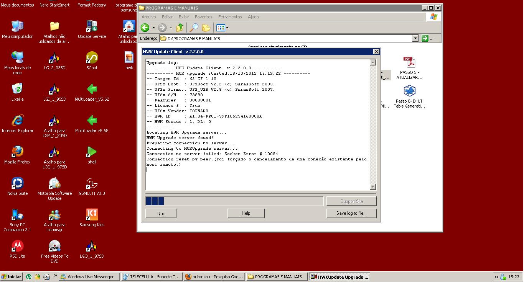This screenshot has height=294, width=524.
Task: Open PASSO 3 - ATUALIZAR PDF file
Action: [x=409, y=68]
